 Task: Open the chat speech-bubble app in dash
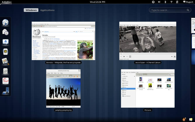(5, 42)
